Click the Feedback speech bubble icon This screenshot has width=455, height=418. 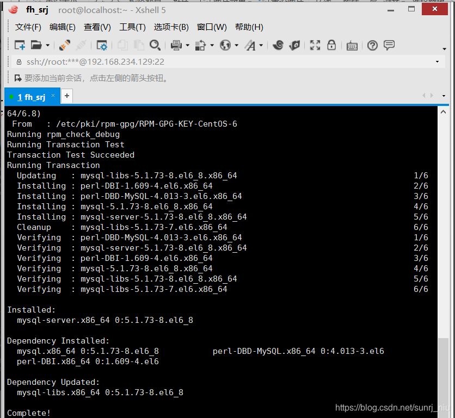[x=389, y=45]
